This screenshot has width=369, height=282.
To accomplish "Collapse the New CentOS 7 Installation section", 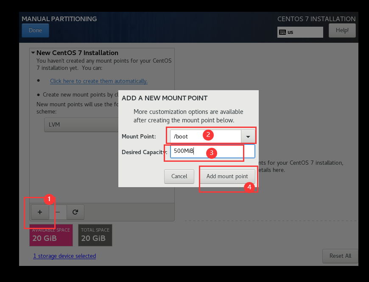I will click(33, 53).
